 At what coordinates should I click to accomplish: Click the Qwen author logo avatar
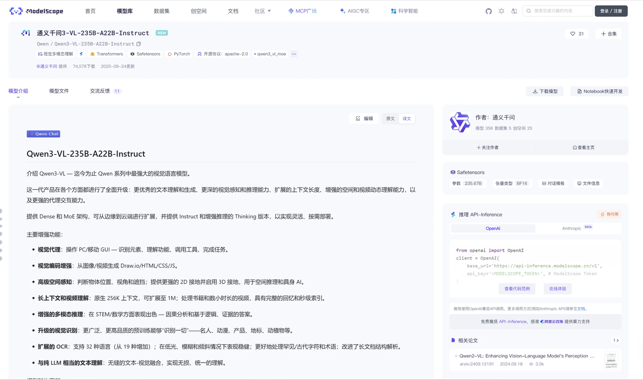(x=460, y=122)
